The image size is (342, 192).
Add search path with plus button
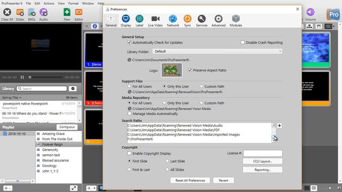point(279,126)
